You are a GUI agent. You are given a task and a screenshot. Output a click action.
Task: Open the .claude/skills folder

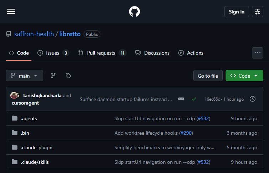35,162
